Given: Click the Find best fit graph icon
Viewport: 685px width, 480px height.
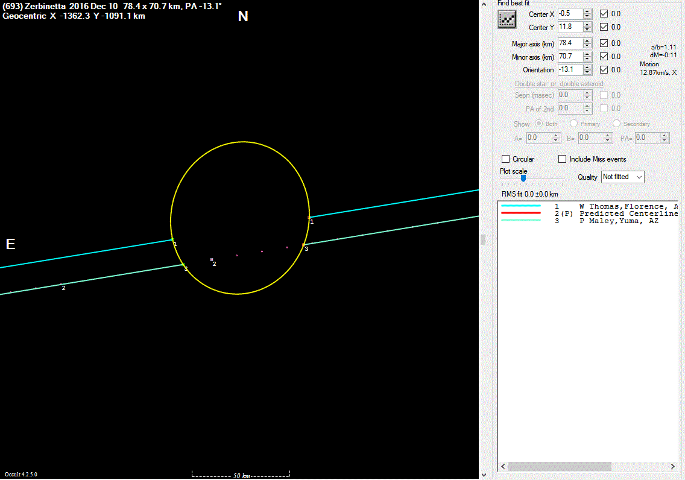Looking at the screenshot, I should 507,20.
